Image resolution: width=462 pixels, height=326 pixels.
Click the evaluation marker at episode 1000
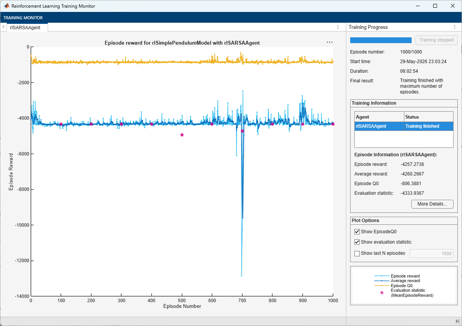point(333,124)
